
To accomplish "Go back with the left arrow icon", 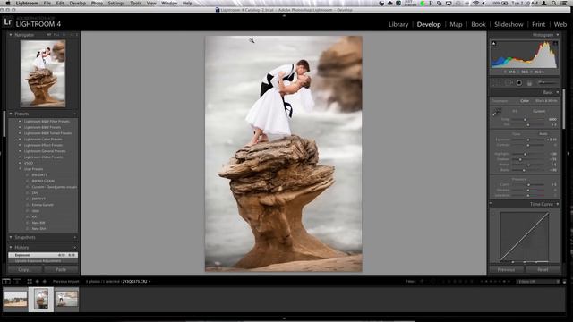I will click(38, 282).
